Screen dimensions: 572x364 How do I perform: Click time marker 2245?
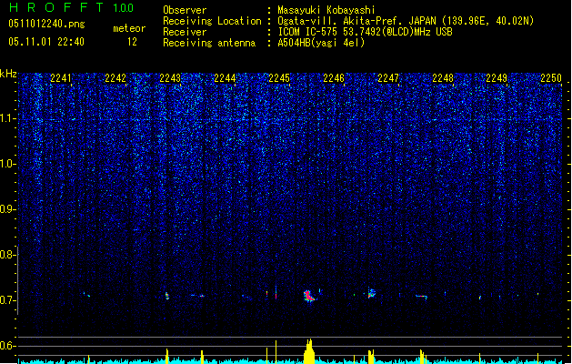(279, 77)
